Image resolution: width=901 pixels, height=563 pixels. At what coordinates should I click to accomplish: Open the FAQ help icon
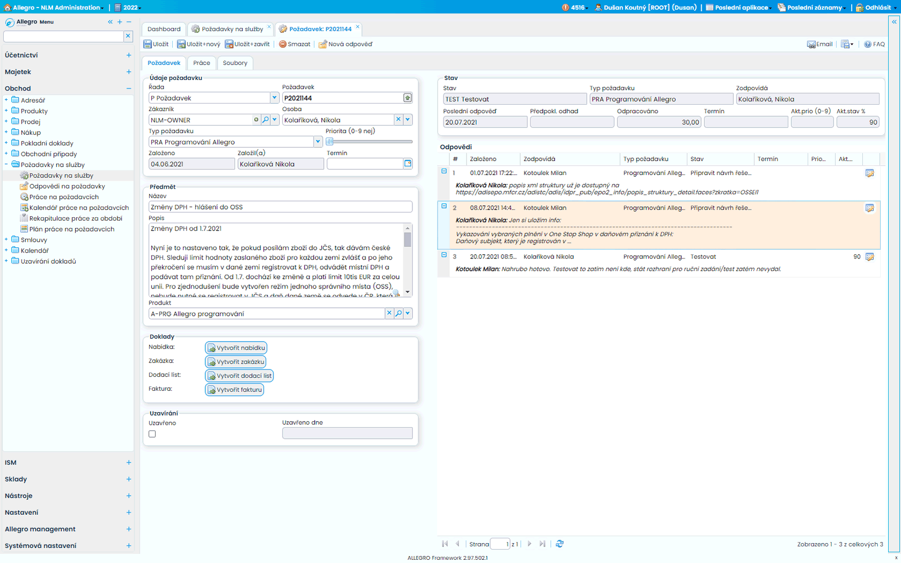tap(868, 44)
